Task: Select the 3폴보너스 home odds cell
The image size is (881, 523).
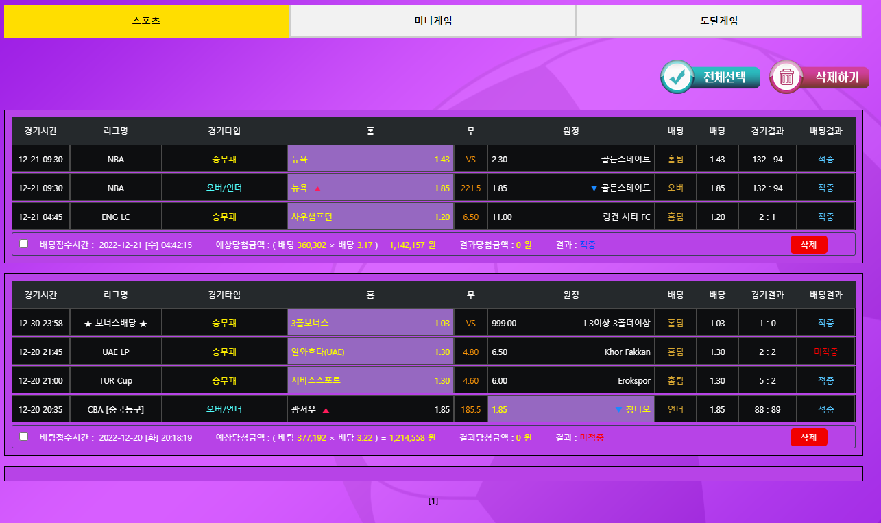Action: pos(370,323)
